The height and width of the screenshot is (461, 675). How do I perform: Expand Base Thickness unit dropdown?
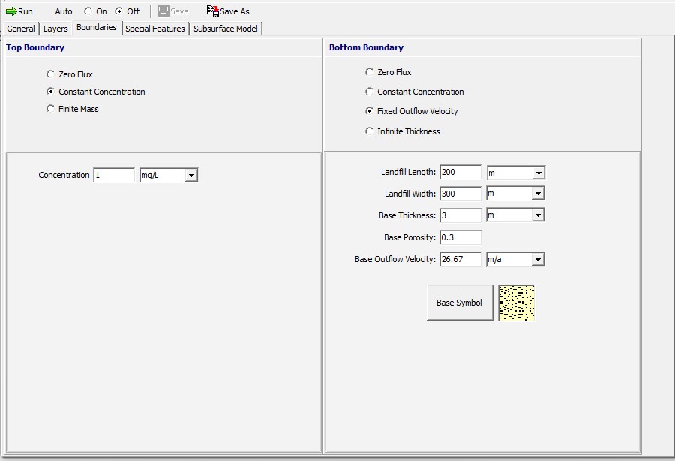pos(538,215)
